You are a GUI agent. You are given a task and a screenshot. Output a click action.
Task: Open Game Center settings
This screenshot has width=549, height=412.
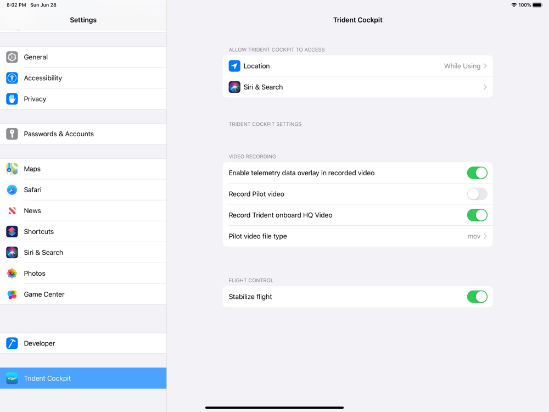click(83, 294)
